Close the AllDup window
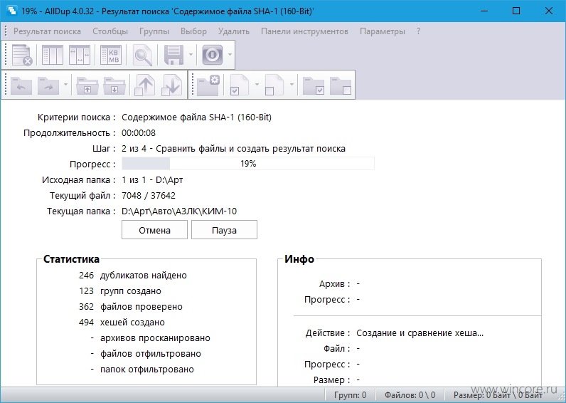566x403 pixels. (x=549, y=11)
